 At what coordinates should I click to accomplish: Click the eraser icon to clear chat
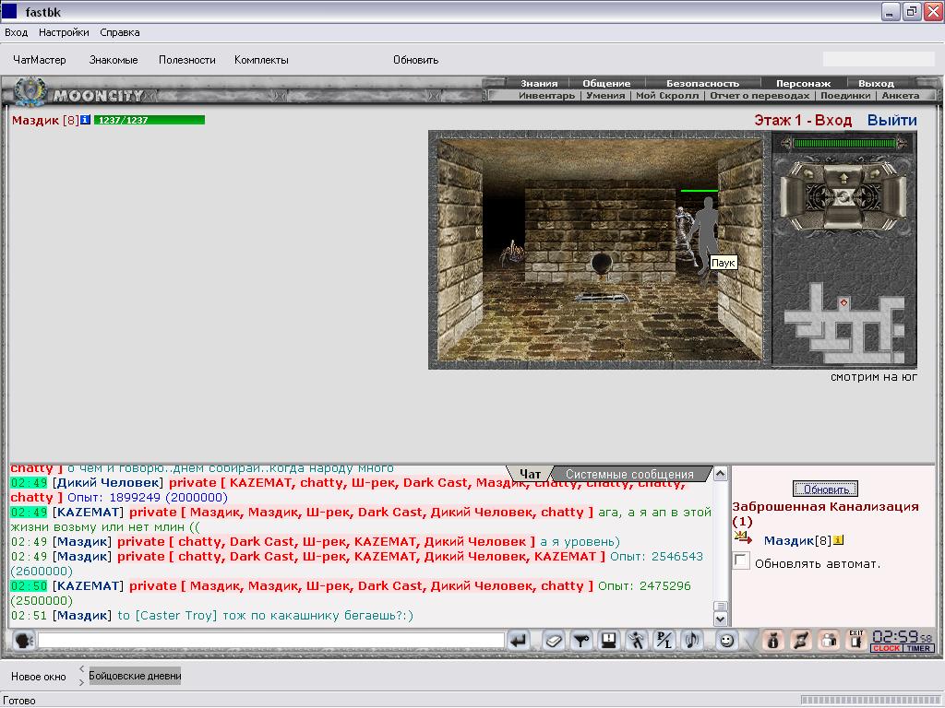(x=553, y=641)
